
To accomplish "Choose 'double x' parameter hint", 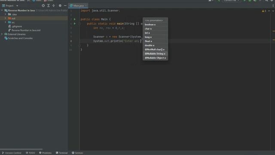I will [155, 45].
